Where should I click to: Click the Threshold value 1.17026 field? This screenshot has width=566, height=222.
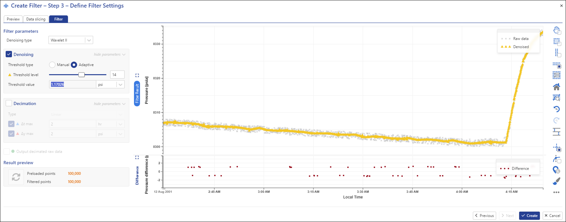click(x=73, y=85)
